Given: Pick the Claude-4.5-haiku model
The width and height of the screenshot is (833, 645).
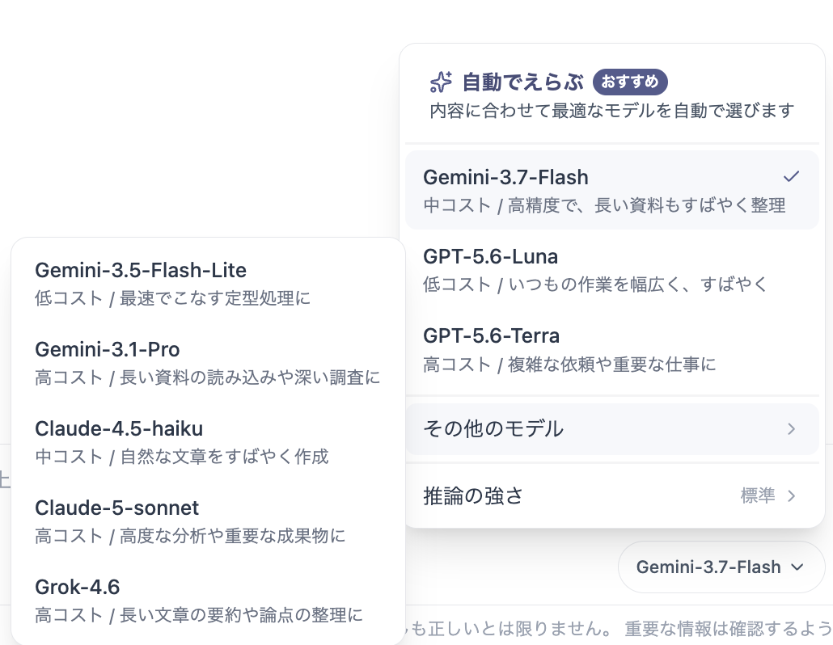Looking at the screenshot, I should (x=208, y=441).
